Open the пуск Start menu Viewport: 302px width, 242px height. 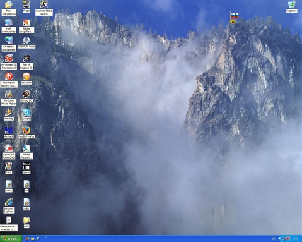pos(11,239)
